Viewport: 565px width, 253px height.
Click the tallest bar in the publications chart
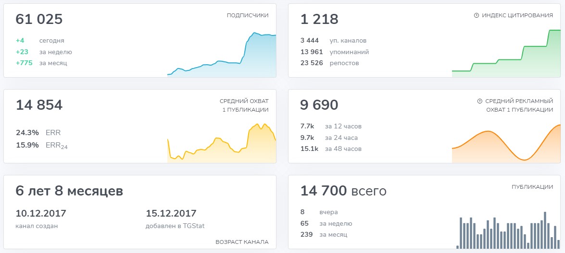click(545, 230)
